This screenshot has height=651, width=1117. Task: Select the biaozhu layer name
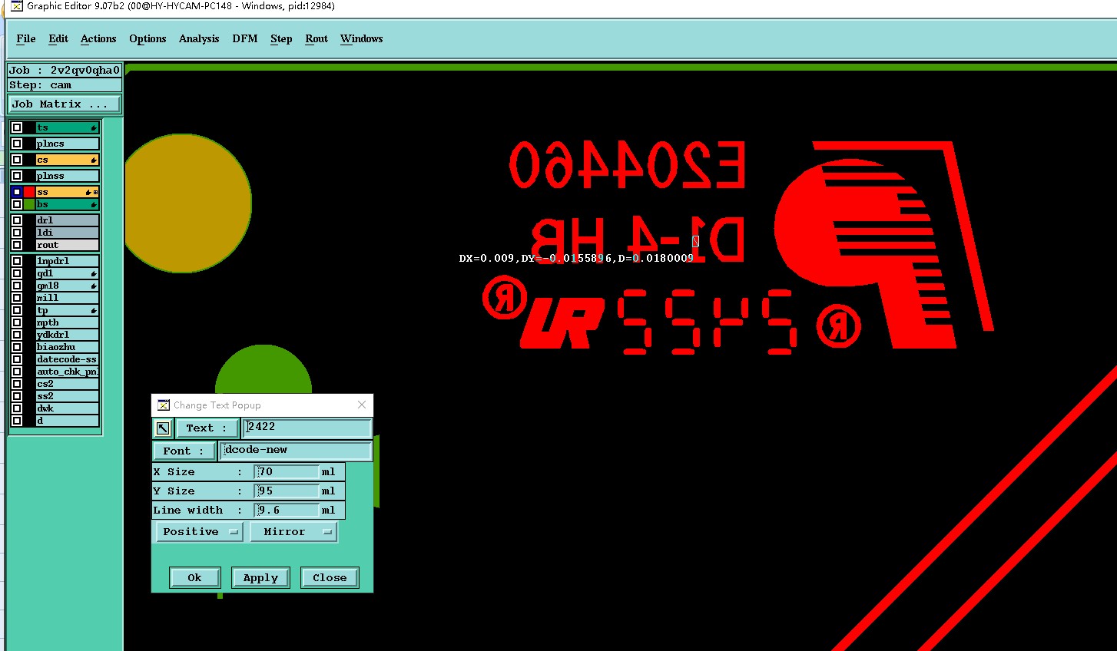[67, 347]
